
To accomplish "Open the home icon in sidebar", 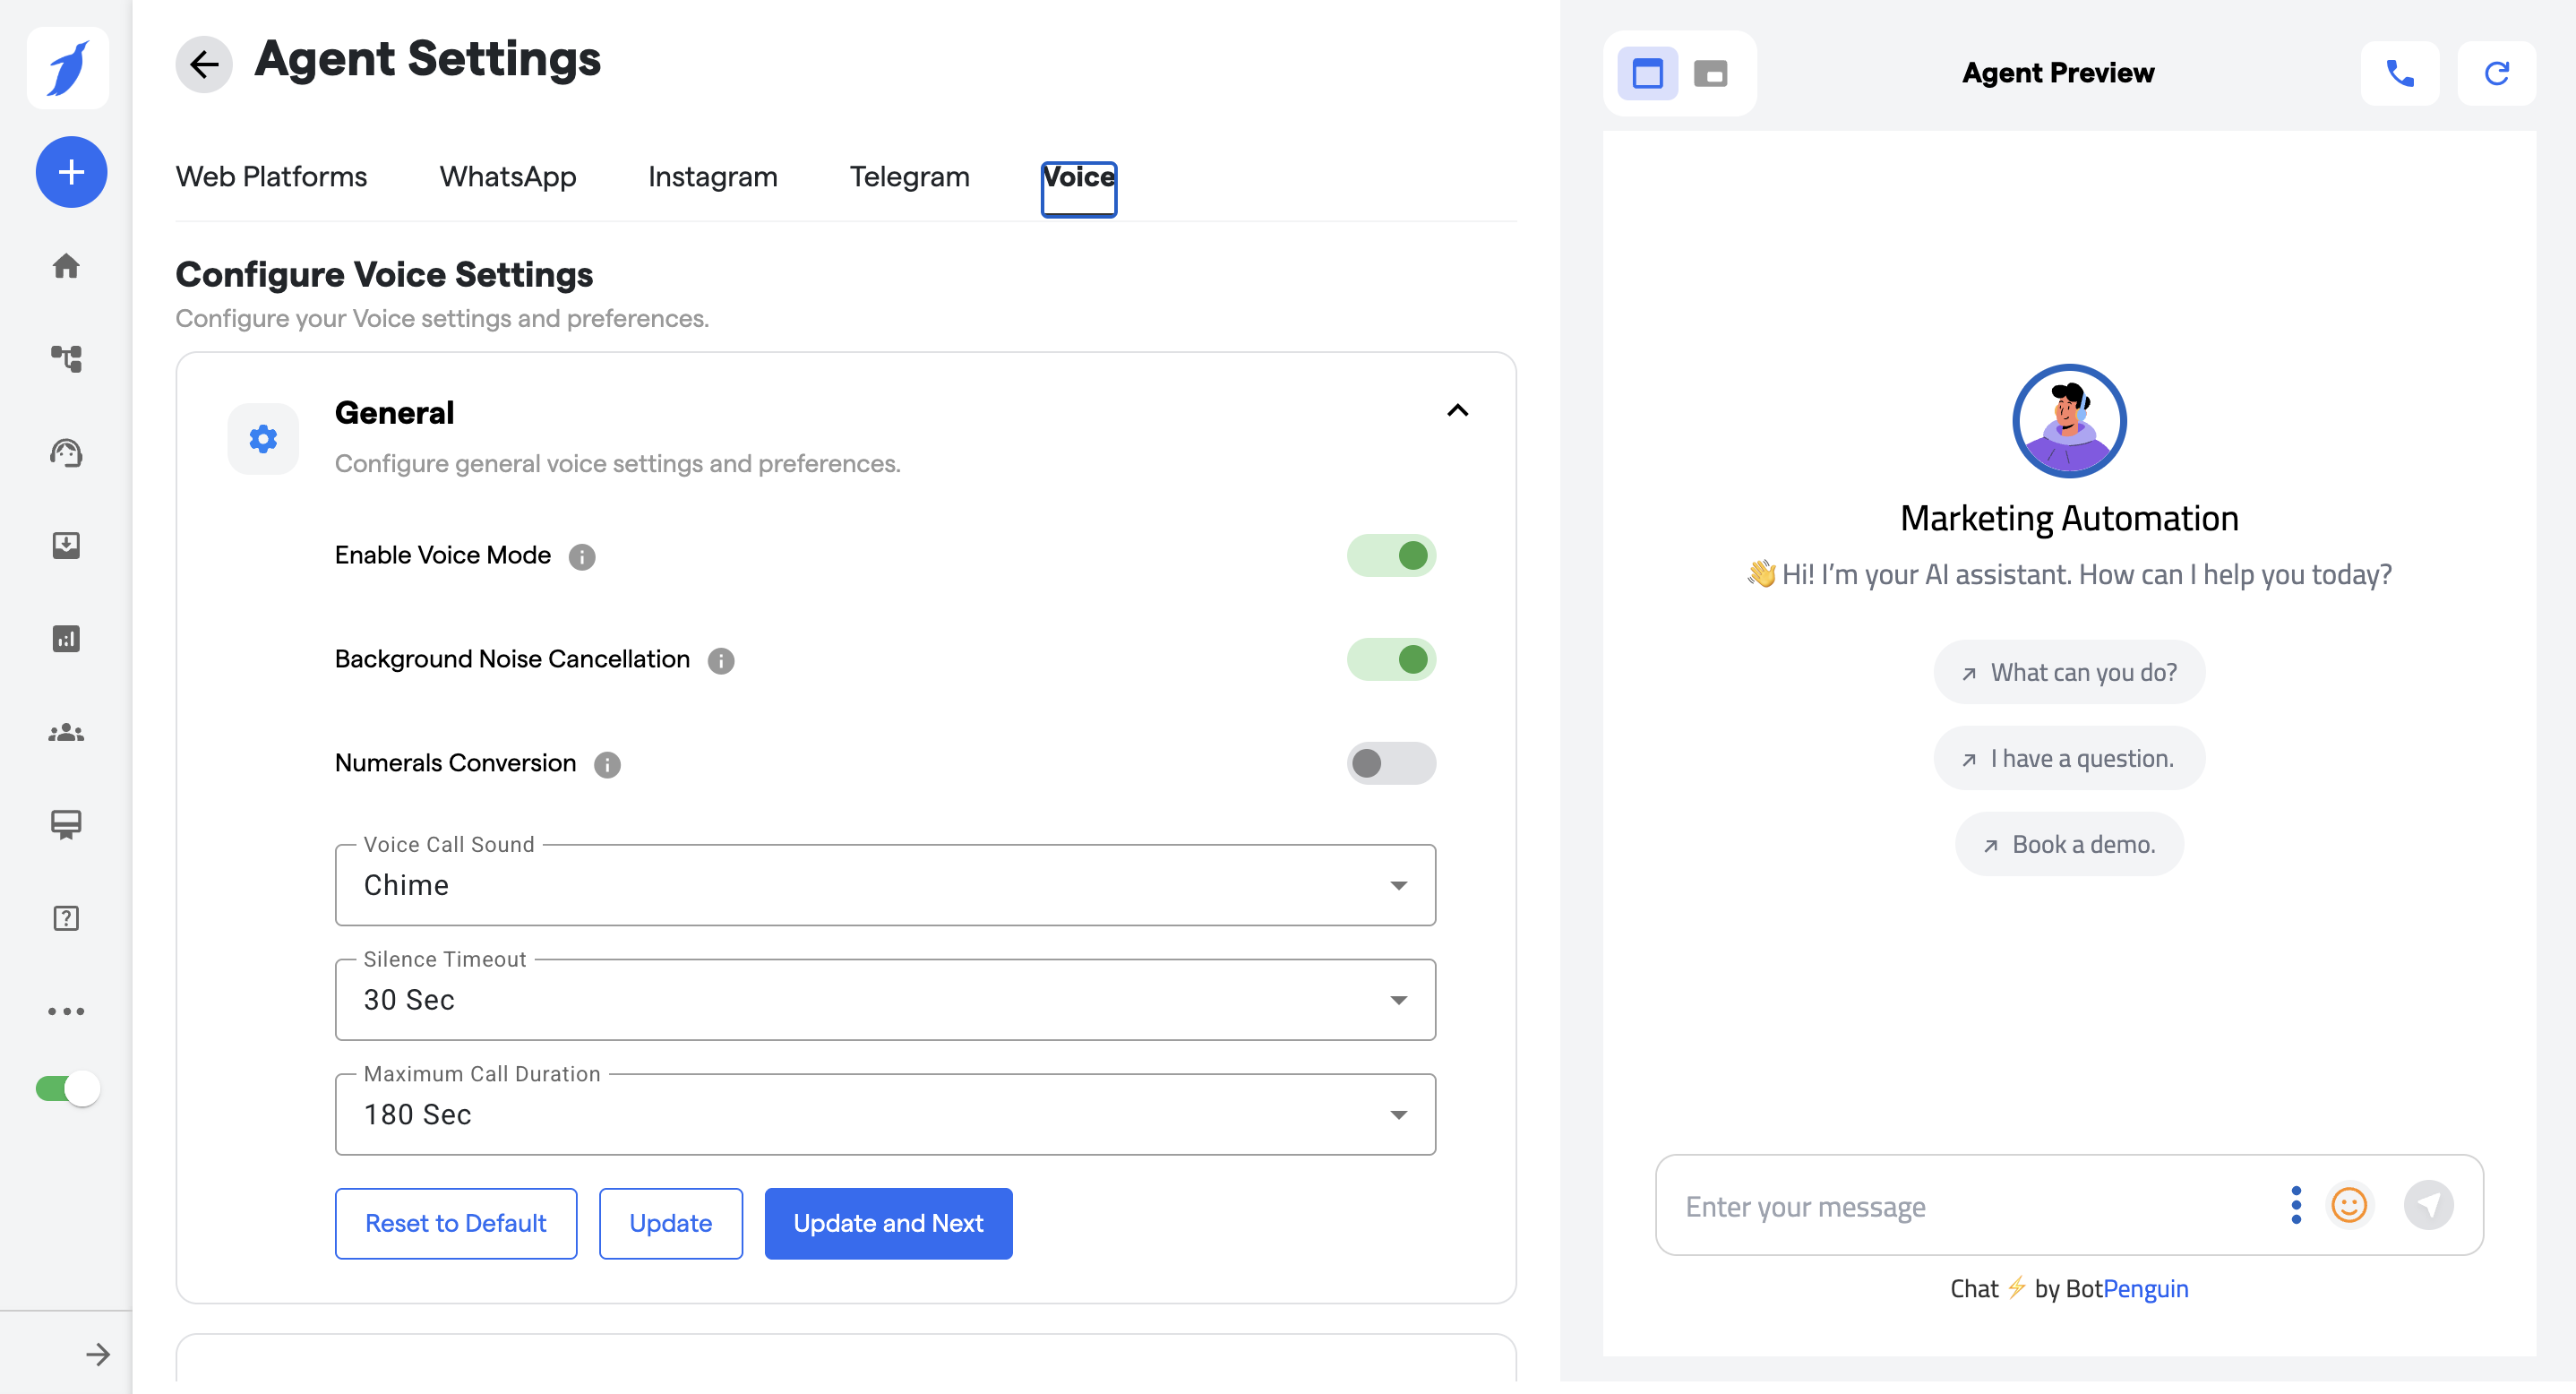I will (66, 266).
